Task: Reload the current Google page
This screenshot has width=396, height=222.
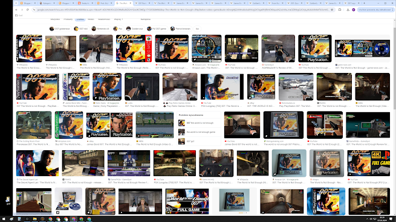Action: (x=28, y=10)
